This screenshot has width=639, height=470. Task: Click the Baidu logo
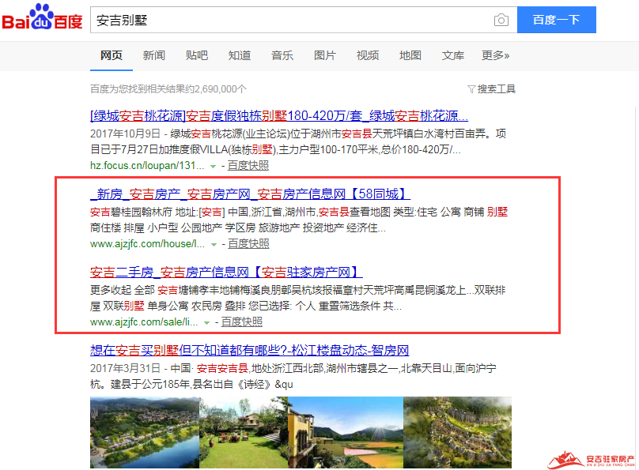click(43, 17)
